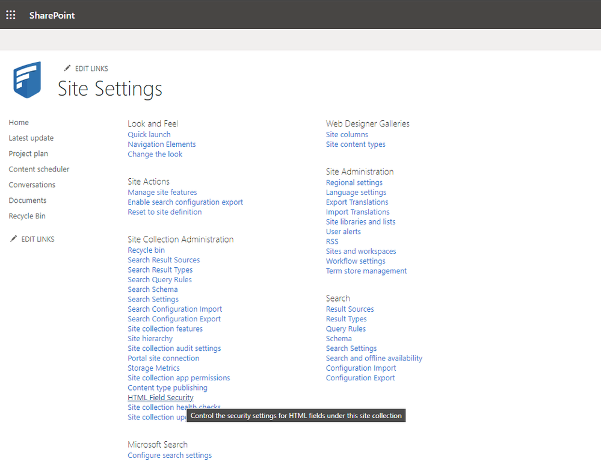The height and width of the screenshot is (473, 601).
Task: Open Language settings link
Action: (x=356, y=193)
